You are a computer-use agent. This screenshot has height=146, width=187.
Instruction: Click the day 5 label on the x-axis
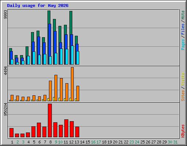coord(34,142)
